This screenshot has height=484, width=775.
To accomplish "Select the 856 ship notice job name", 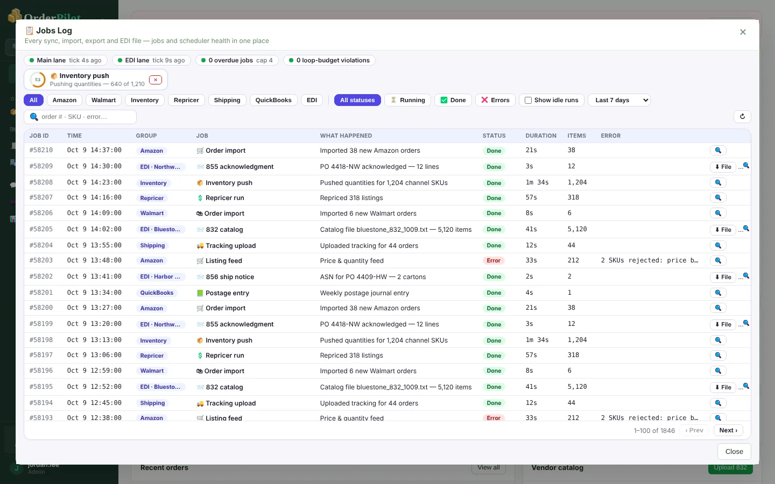I will pos(230,277).
